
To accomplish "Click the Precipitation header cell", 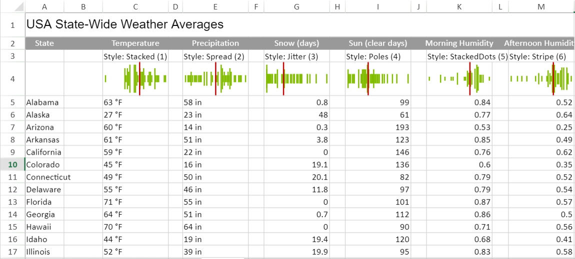I will (215, 43).
